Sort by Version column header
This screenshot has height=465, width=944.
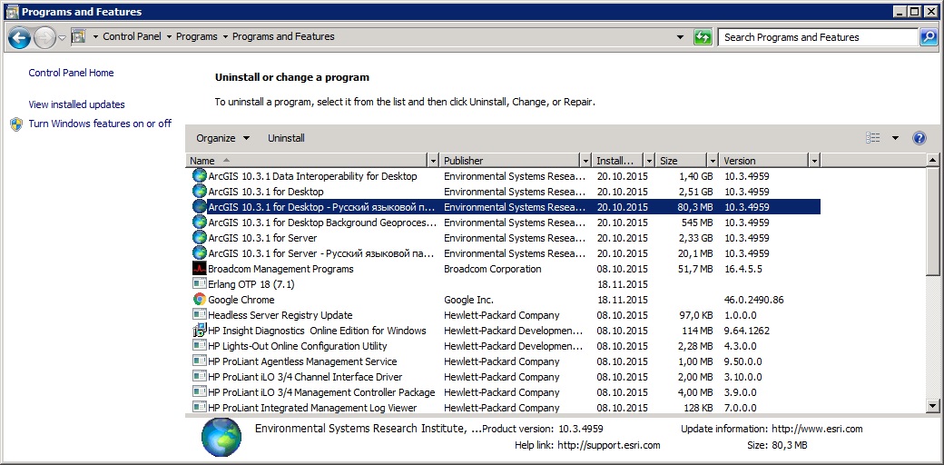tap(764, 161)
